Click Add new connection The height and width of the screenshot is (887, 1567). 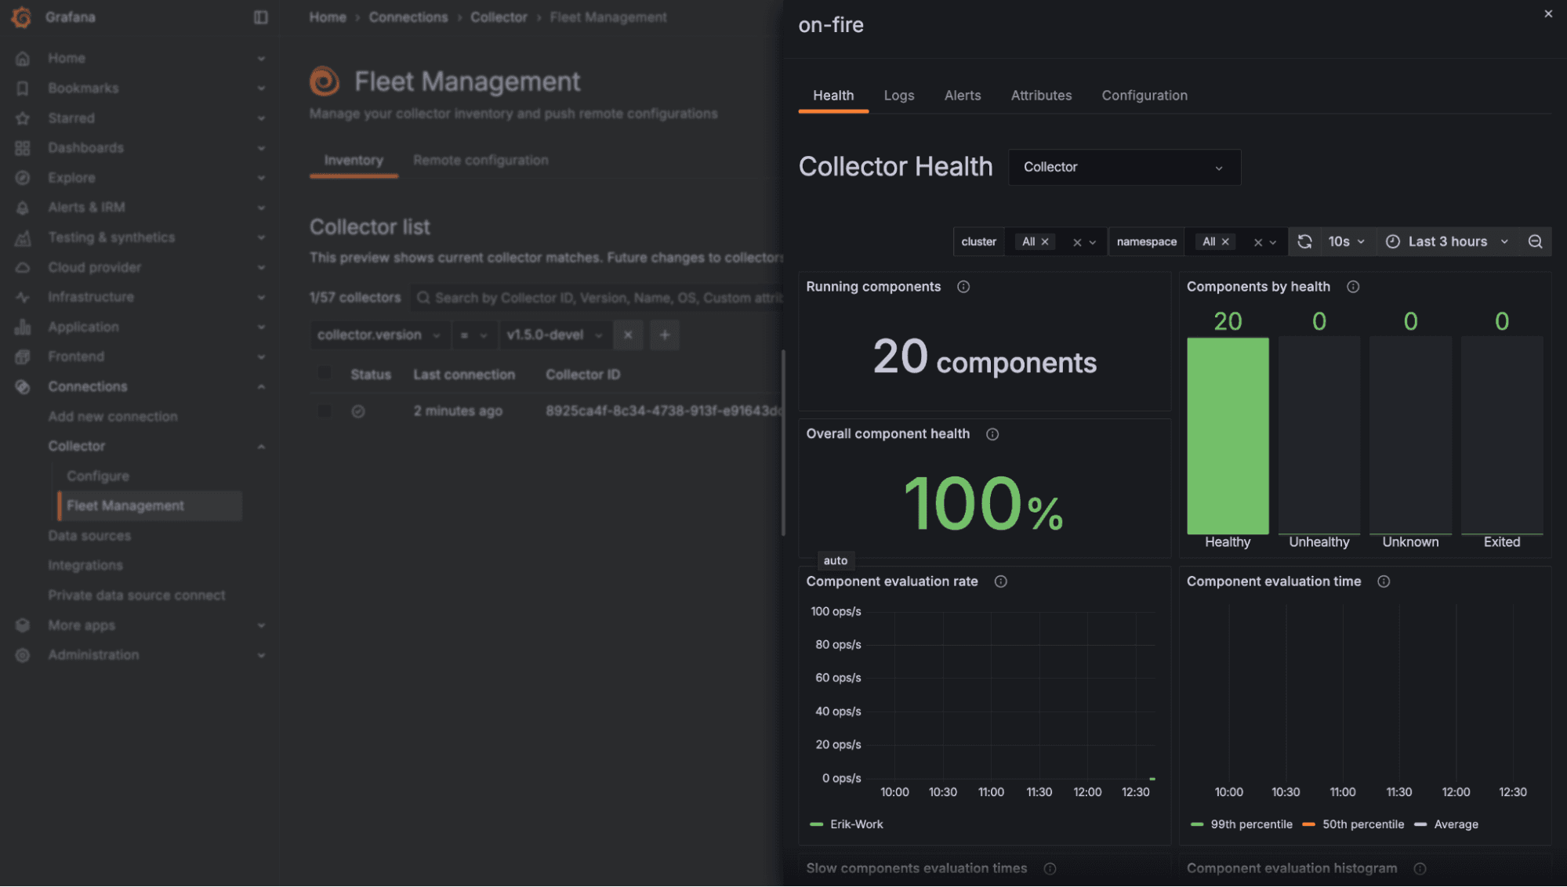pos(113,416)
